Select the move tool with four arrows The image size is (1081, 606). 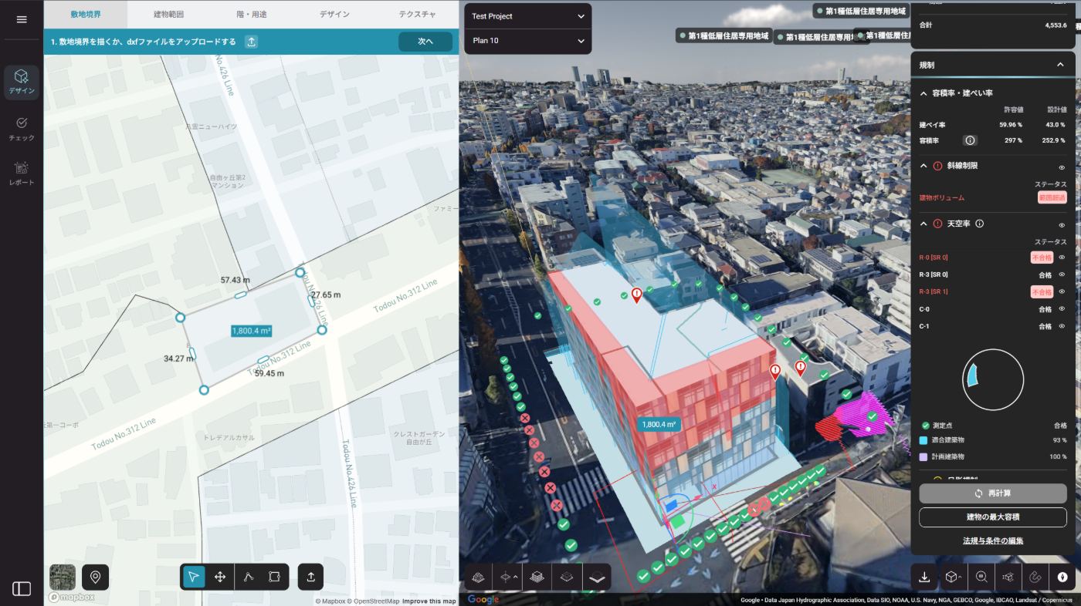220,577
